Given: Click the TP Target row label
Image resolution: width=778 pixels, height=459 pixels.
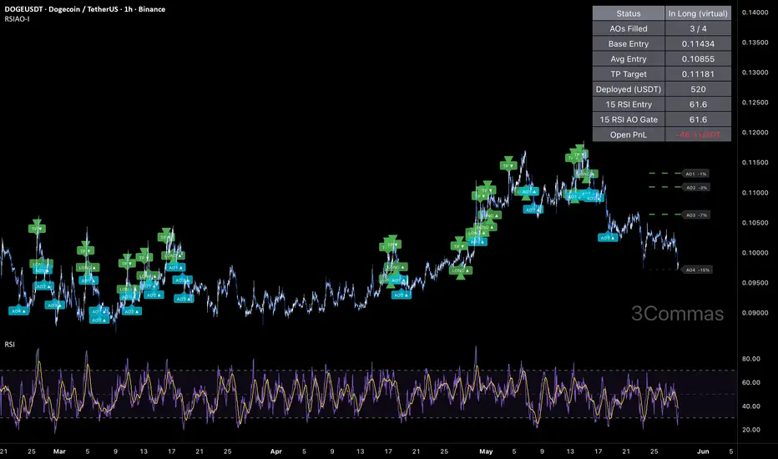Looking at the screenshot, I should click(628, 74).
